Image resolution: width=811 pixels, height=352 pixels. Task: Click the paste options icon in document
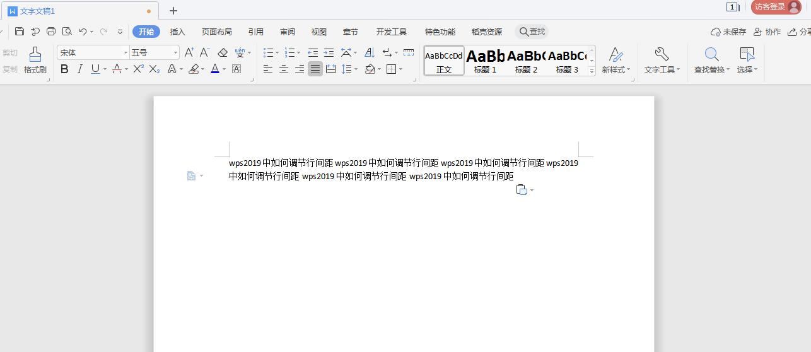coord(522,189)
